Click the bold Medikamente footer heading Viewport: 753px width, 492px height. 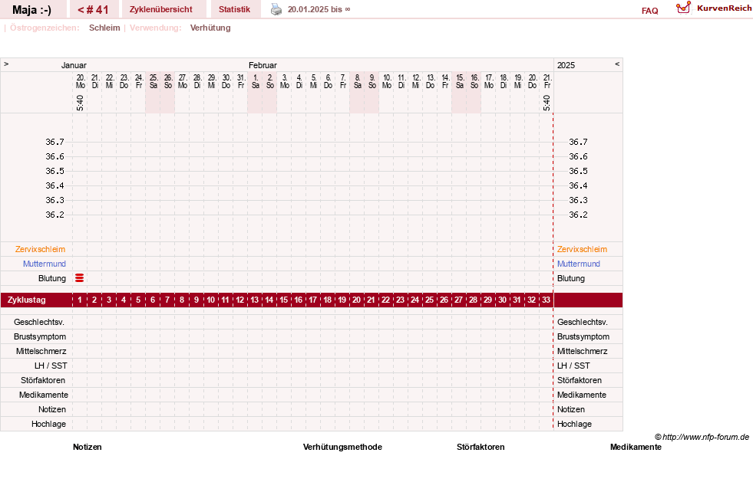click(636, 447)
